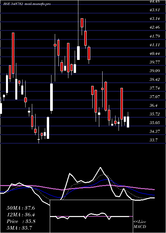The height and width of the screenshot is (233, 166).
Task: Click the 33.7 price axis label
Action: 153,140
